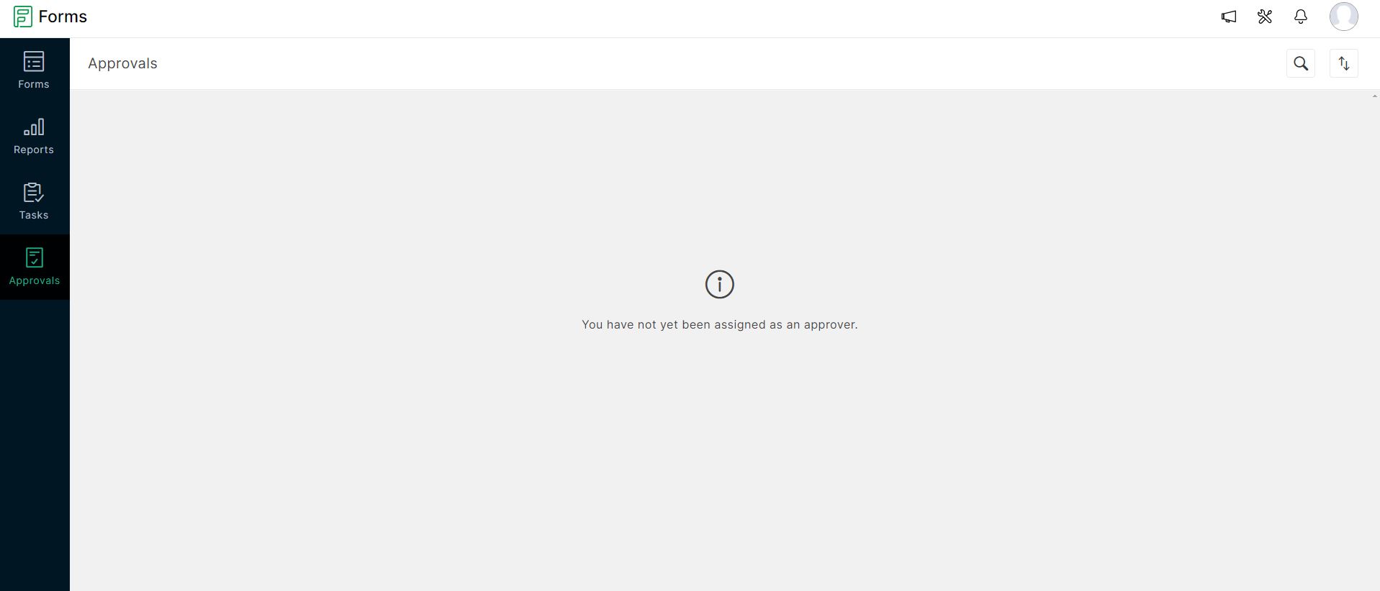Click the scrollbar up arrow
1380x591 pixels.
click(x=1374, y=96)
